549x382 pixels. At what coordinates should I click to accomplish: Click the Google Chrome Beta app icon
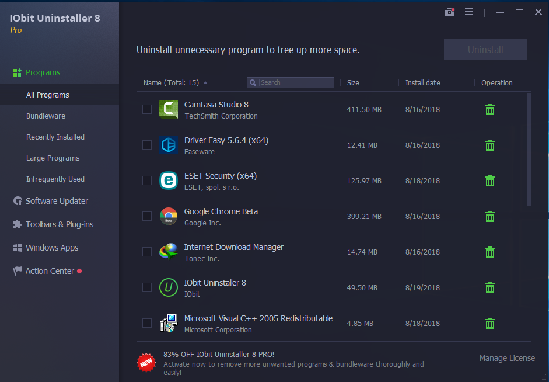coord(169,216)
